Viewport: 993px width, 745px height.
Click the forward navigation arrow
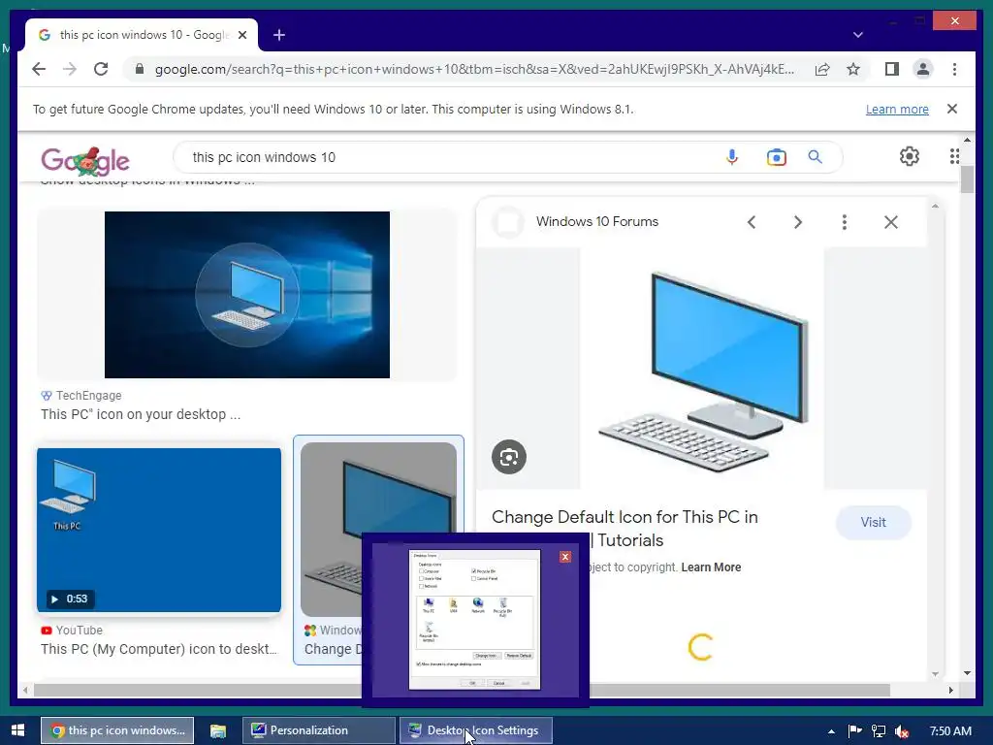coord(70,69)
